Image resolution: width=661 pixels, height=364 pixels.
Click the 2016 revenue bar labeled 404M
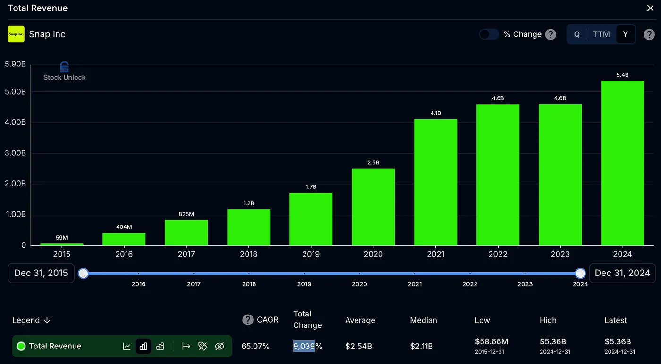124,239
